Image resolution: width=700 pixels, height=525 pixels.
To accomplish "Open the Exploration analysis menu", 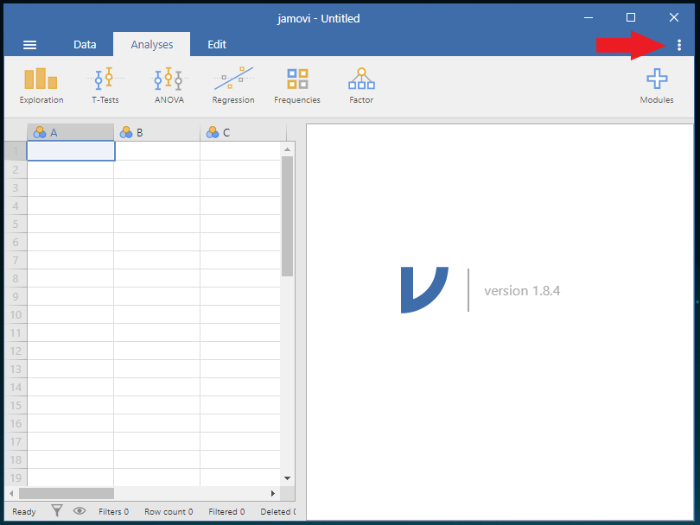I will [x=41, y=86].
